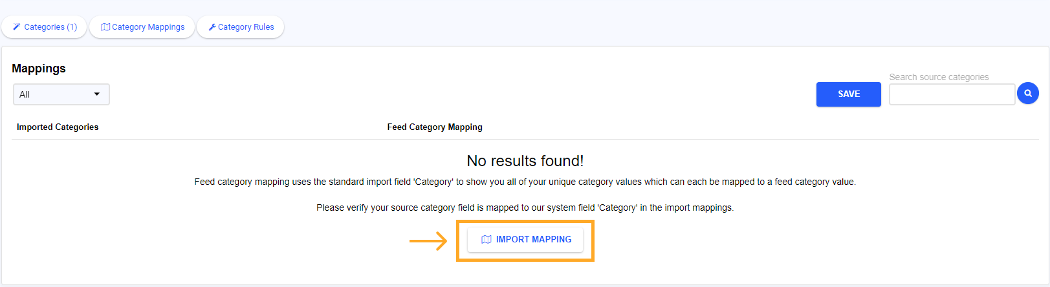Viewport: 1050px width, 287px height.
Task: Focus the Search source categories field
Action: pyautogui.click(x=952, y=94)
